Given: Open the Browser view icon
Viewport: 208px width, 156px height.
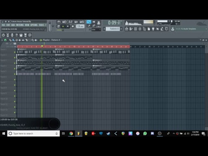Looking at the screenshot, I should click(144, 29).
